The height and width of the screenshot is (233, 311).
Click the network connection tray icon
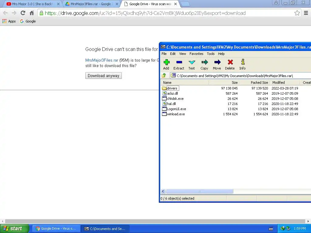[283, 228]
